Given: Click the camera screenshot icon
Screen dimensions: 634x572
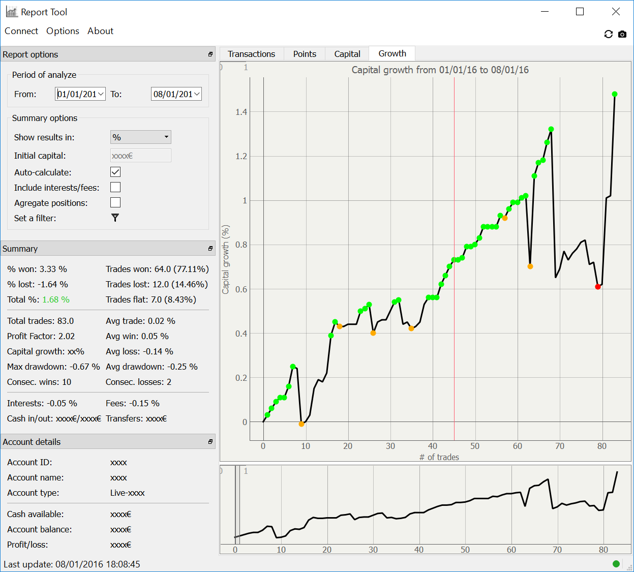Looking at the screenshot, I should click(622, 34).
